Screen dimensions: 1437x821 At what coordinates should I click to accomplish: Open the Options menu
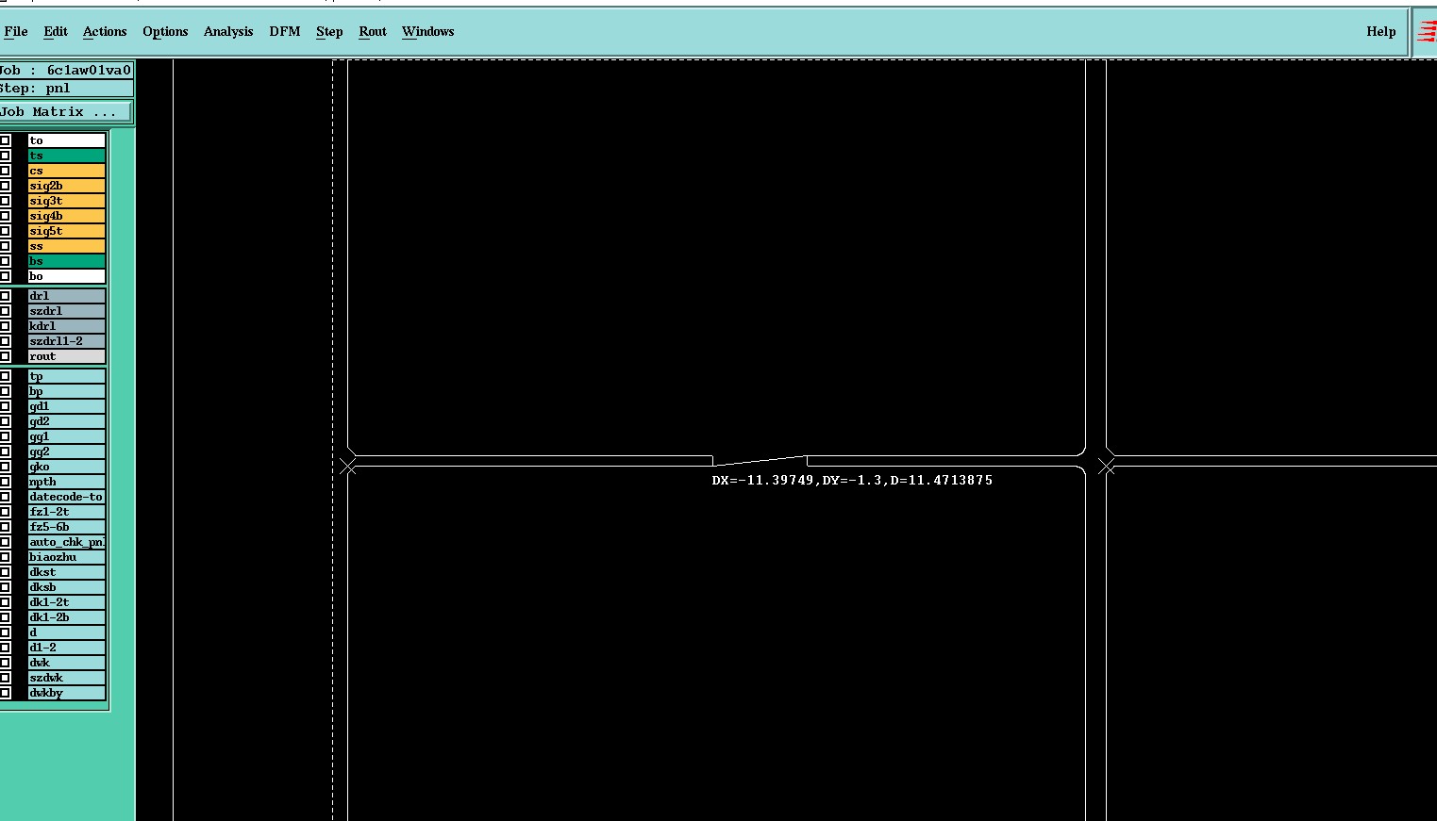click(x=165, y=31)
